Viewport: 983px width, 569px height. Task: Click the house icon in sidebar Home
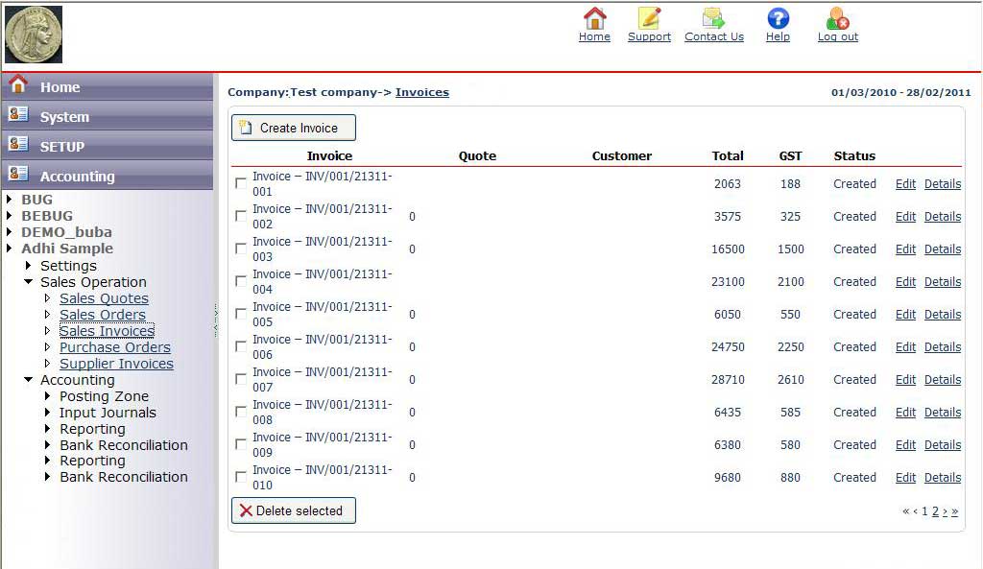tap(18, 84)
